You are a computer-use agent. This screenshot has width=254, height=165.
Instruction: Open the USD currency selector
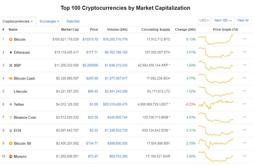coord(204,20)
